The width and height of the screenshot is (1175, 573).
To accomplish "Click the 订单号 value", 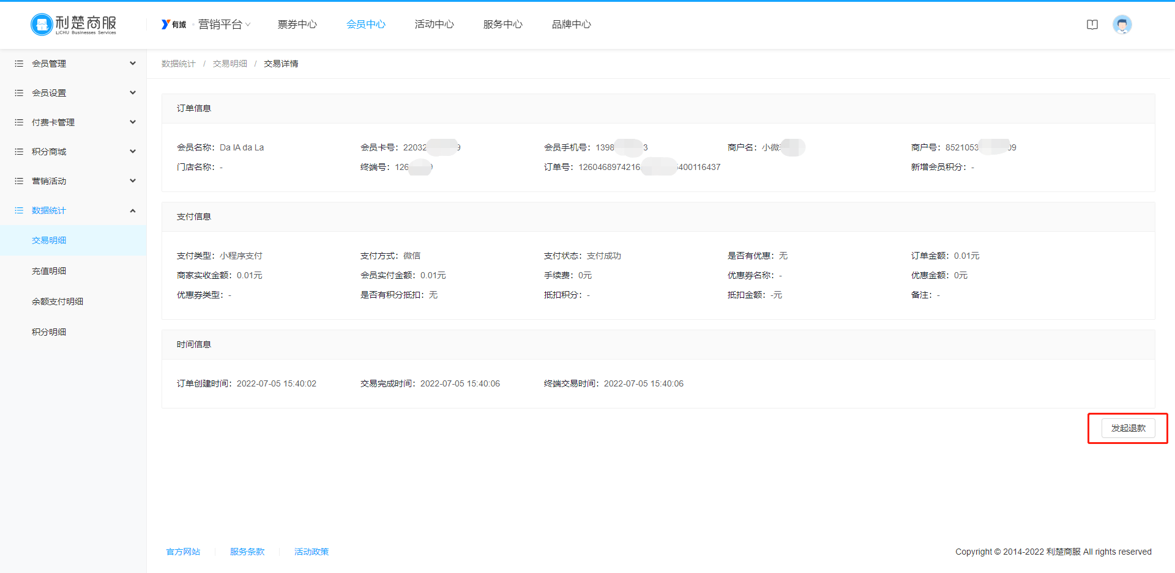I will pos(649,167).
